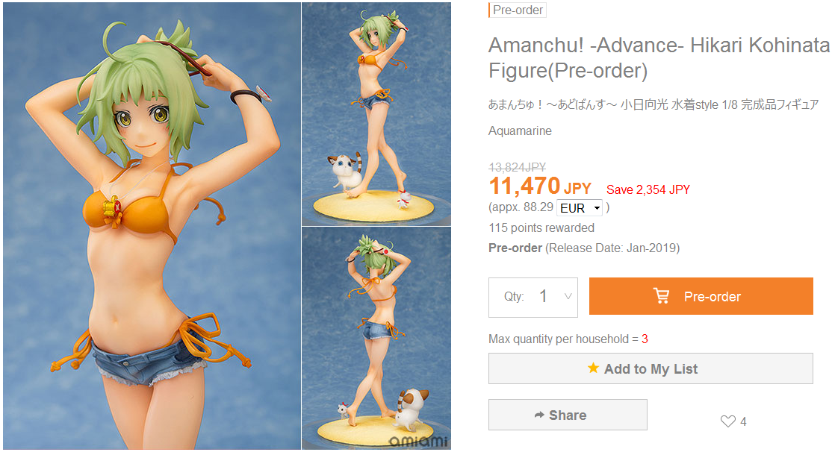
Task: Open the Qty quantity dropdown
Action: point(533,298)
